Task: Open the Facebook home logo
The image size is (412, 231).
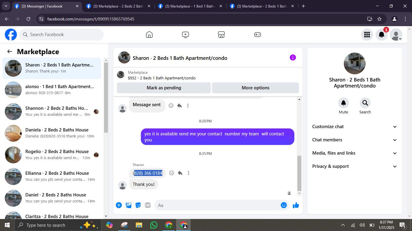Action: pyautogui.click(x=11, y=35)
